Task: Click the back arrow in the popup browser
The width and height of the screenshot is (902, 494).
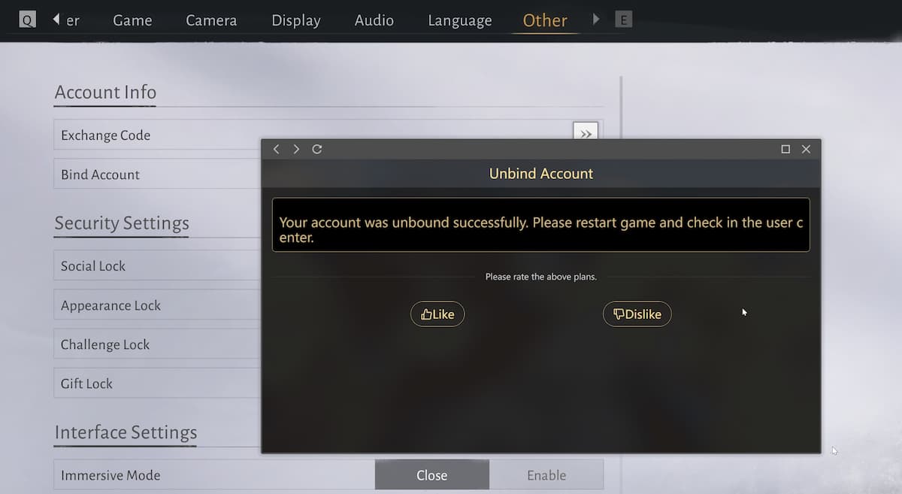Action: (x=276, y=149)
